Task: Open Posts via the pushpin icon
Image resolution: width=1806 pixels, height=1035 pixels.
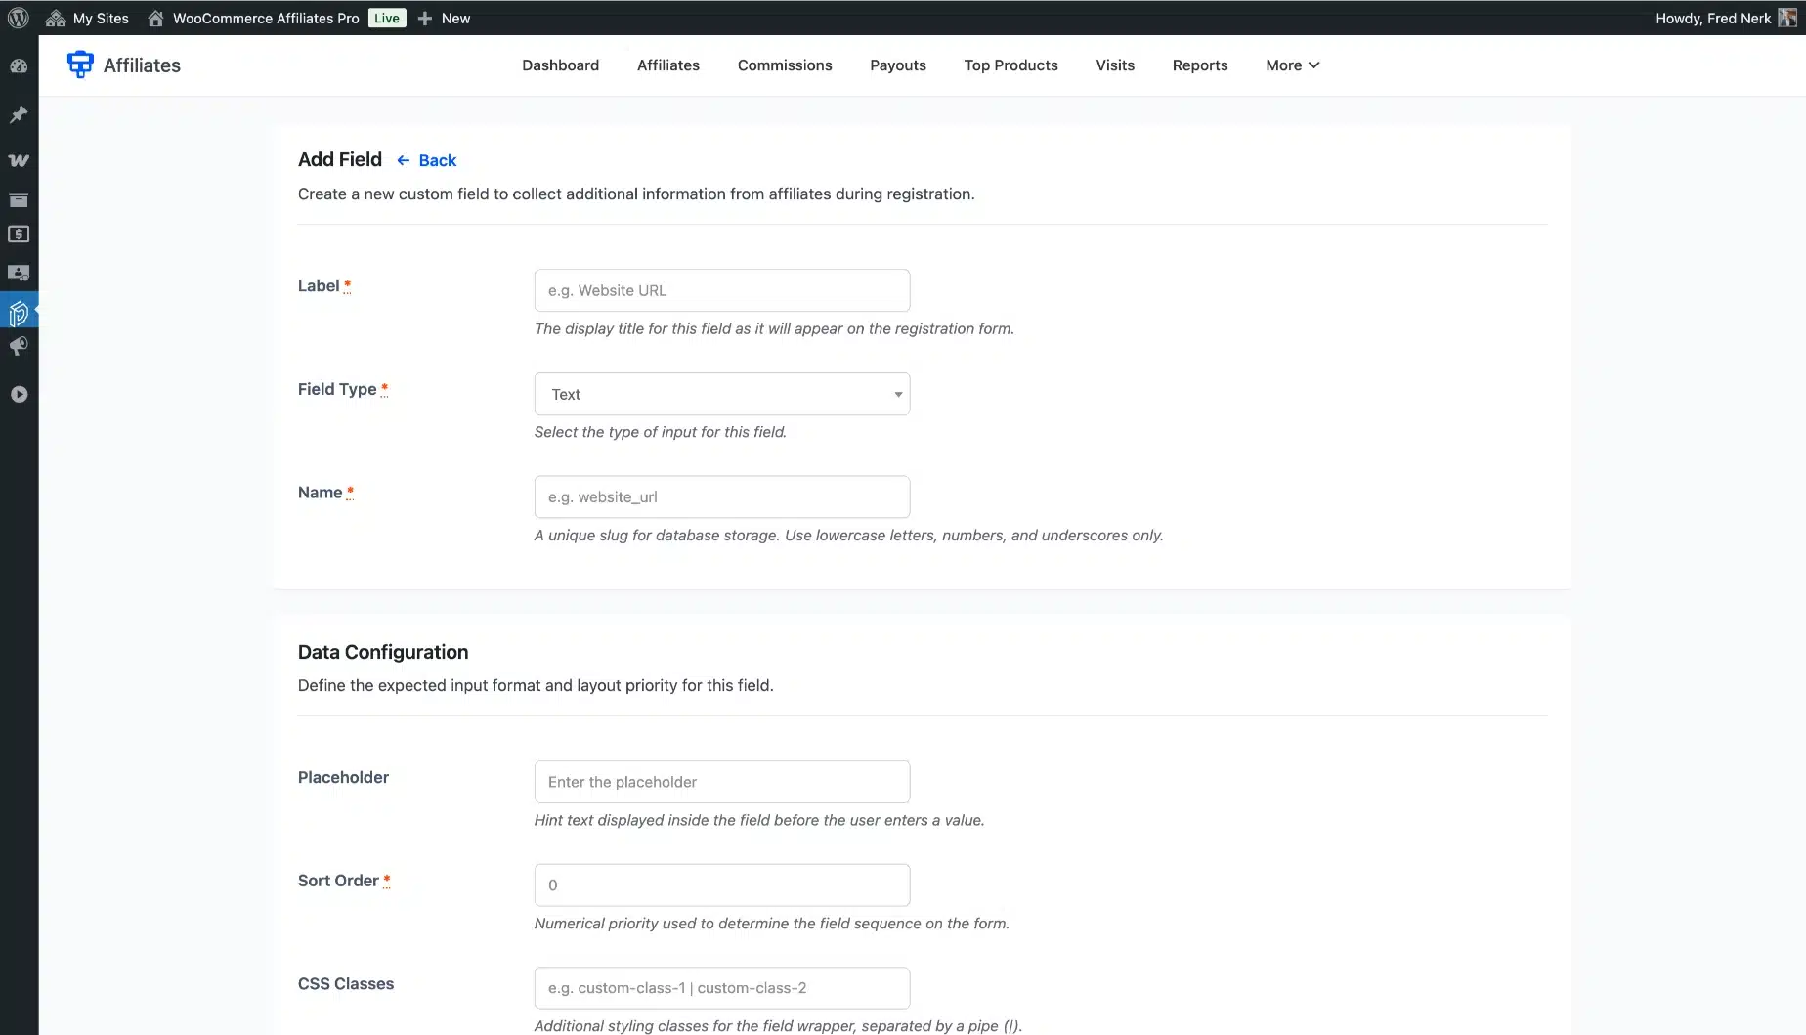Action: (19, 114)
